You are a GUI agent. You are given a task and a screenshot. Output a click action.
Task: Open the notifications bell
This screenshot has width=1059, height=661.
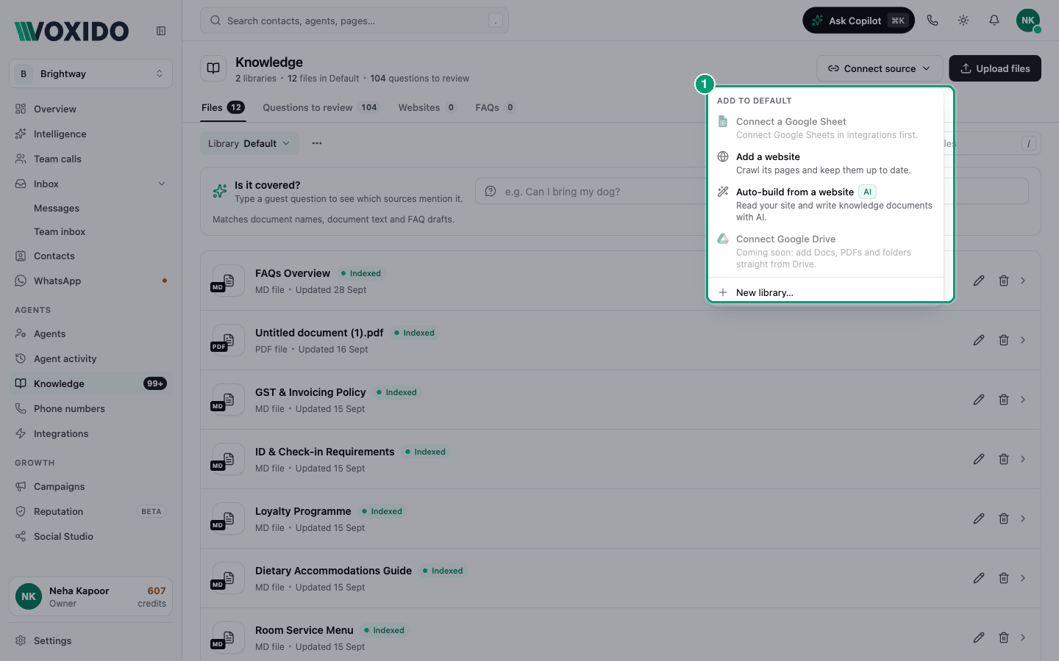point(994,21)
